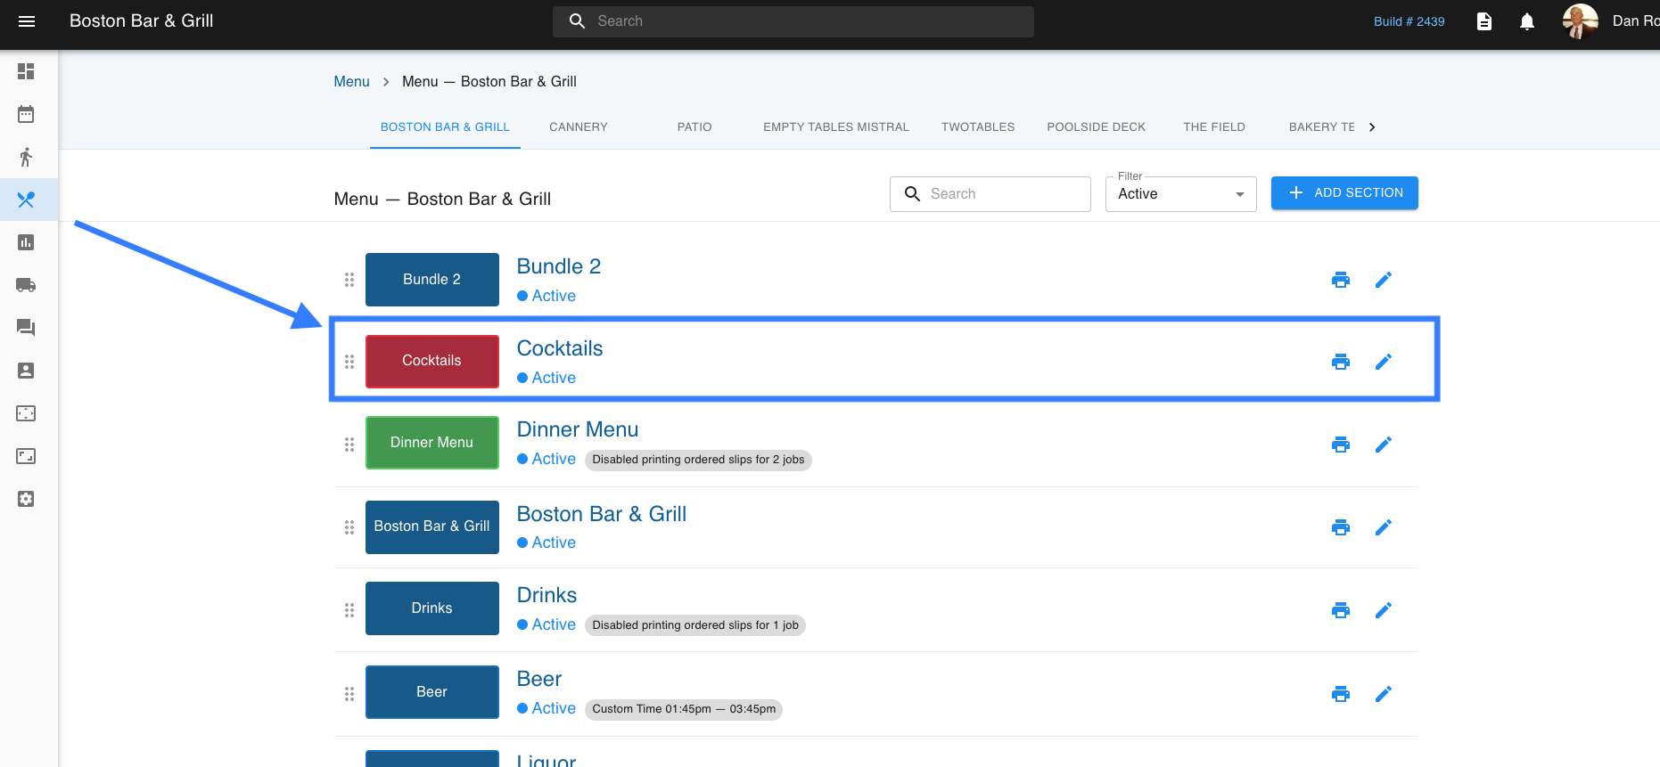Viewport: 1660px width, 767px height.
Task: Go to Menu breadcrumb link
Action: (351, 82)
